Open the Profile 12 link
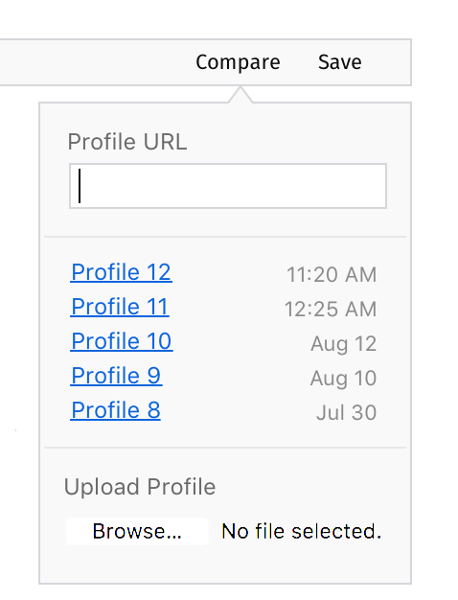Viewport: 458px width, 600px height. click(x=122, y=272)
